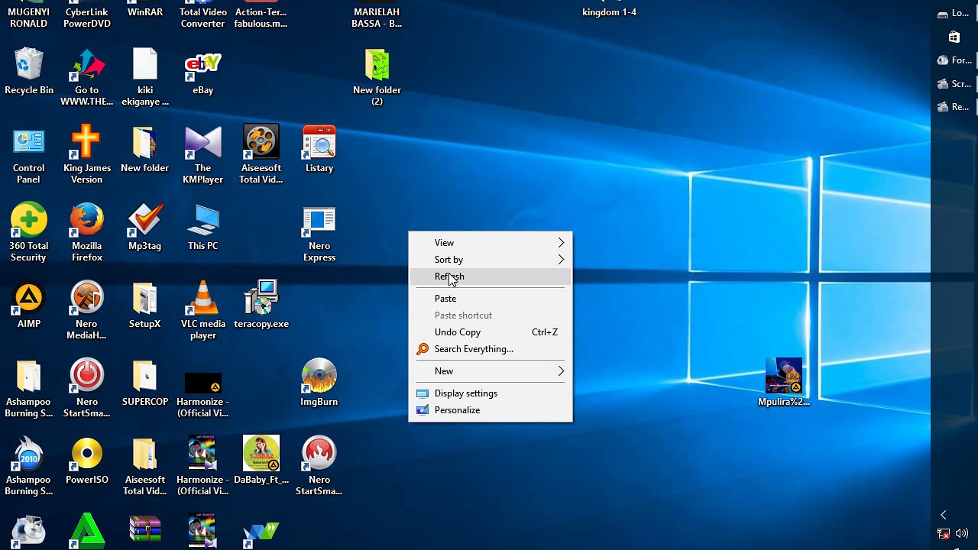Select the 'CyberLink PowerDVD' desktop label
Image resolution: width=978 pixels, height=550 pixels.
(x=87, y=18)
